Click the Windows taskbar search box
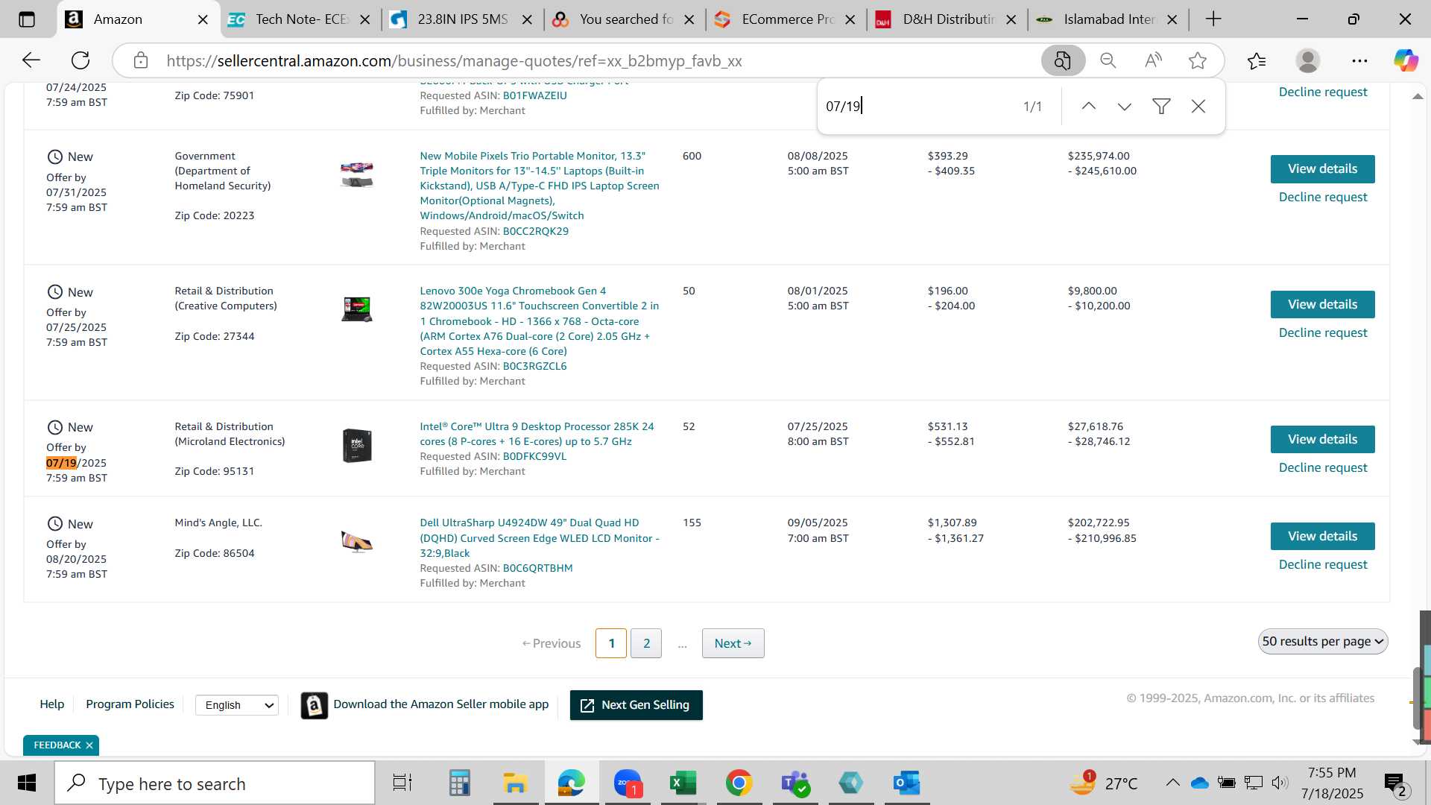 215,783
